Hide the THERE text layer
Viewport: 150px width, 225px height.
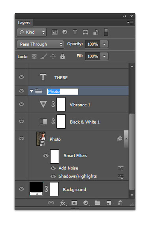point(21,77)
